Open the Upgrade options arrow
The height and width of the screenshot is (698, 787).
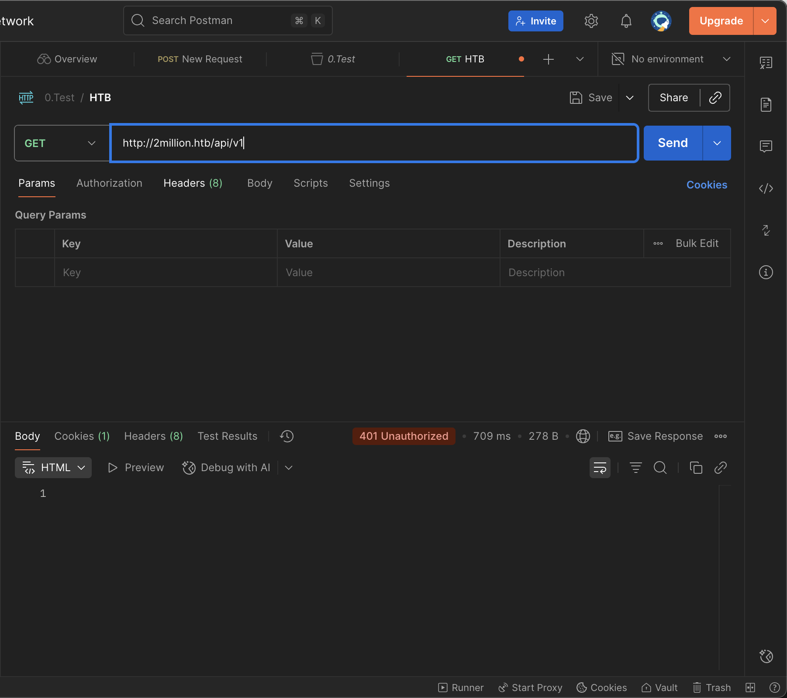(x=765, y=21)
